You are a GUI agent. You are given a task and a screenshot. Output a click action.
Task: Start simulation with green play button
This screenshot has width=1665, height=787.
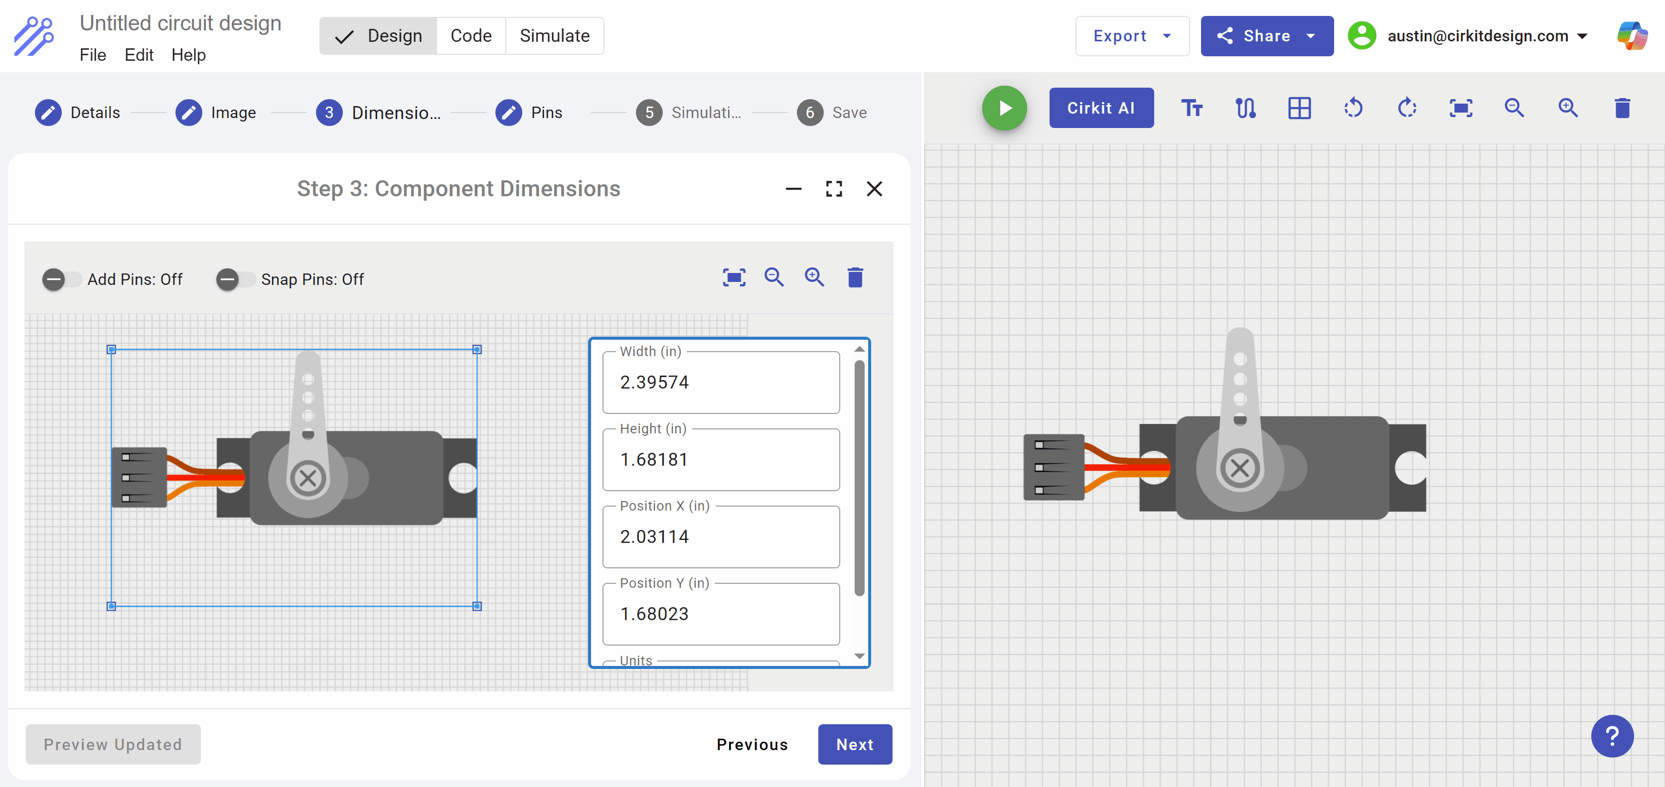(1004, 108)
